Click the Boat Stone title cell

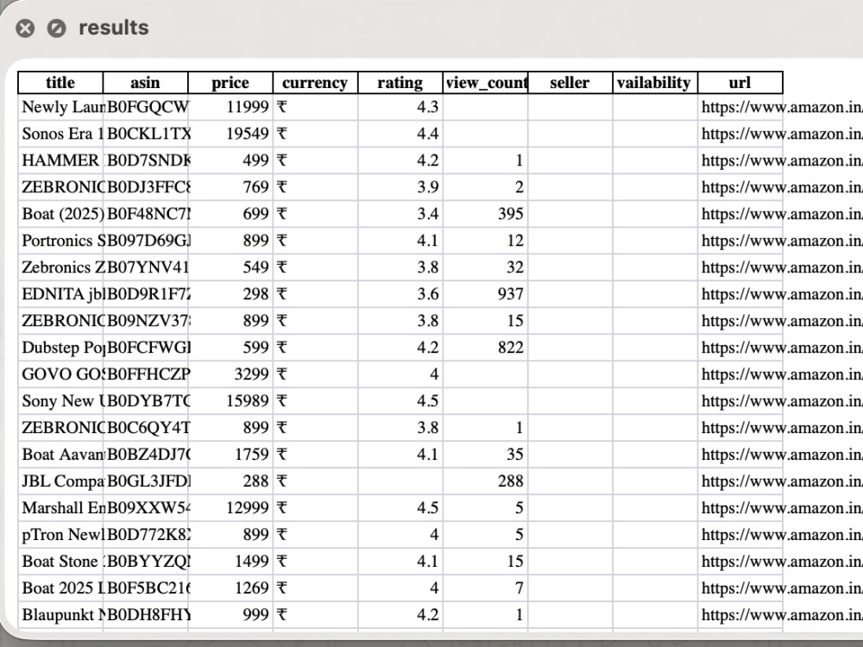click(60, 562)
